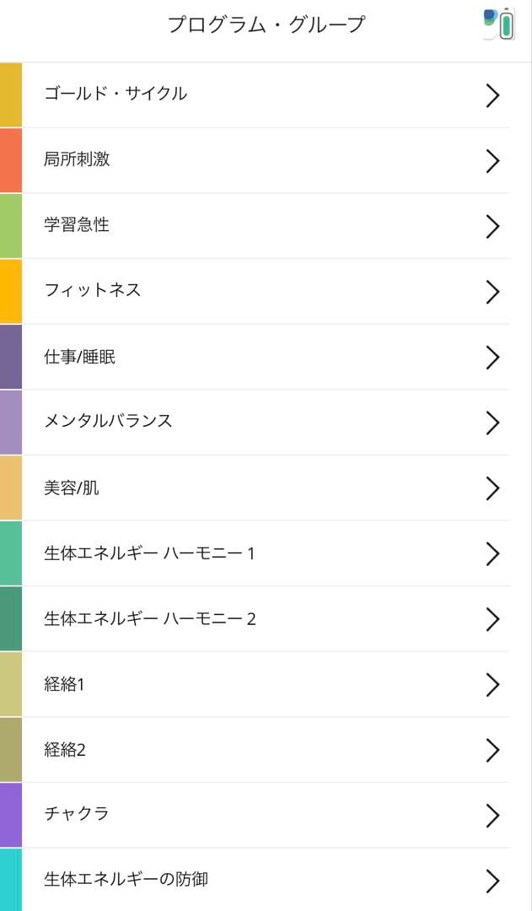Expand the 経絡2 group chevron
The width and height of the screenshot is (532, 911).
click(493, 750)
